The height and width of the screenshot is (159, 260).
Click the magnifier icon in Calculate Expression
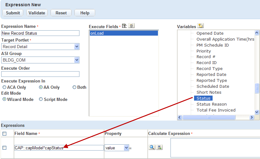tap(152, 147)
